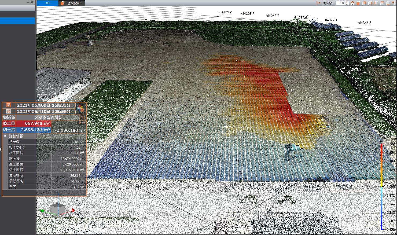Image resolution: width=397 pixels, height=235 pixels.
Task: Select the highlighted blue row in left panel
Action: point(17,21)
